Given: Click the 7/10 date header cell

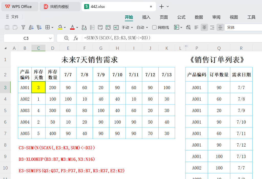Looking at the screenshot, I should [x=117, y=75].
